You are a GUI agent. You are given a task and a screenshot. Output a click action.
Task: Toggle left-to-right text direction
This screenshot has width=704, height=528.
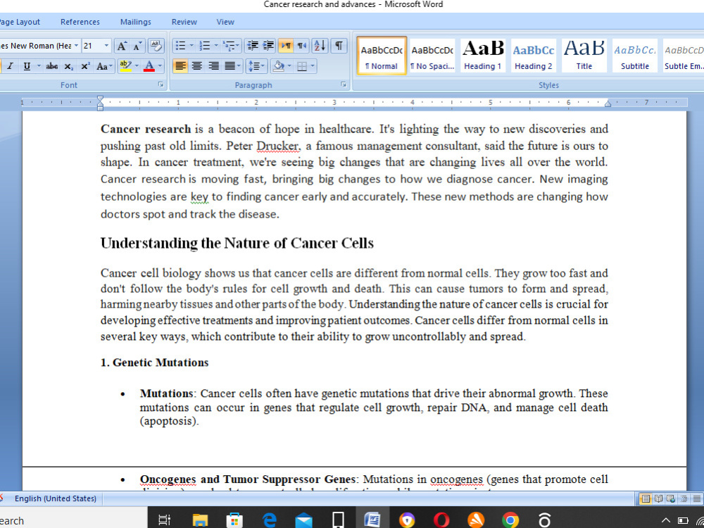pos(286,46)
